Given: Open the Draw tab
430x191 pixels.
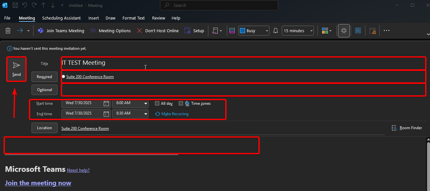Looking at the screenshot, I should (111, 18).
